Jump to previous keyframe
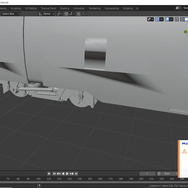This screenshot has height=188, width=188. pyautogui.click(x=58, y=174)
